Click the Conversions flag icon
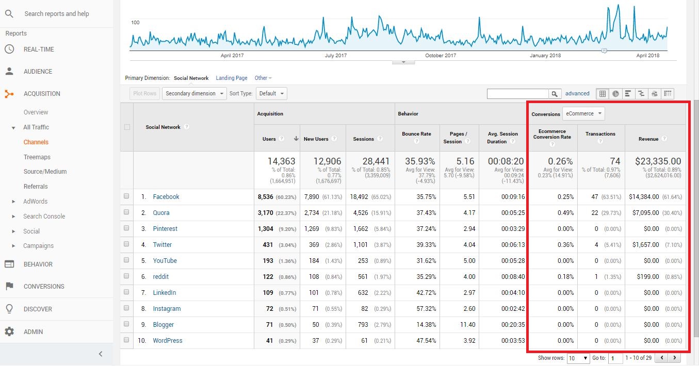This screenshot has height=366, width=699. pyautogui.click(x=9, y=287)
